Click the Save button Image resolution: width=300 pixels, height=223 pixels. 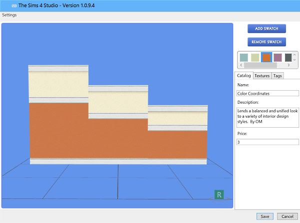pos(265,216)
